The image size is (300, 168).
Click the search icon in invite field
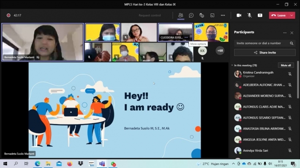click(x=292, y=43)
